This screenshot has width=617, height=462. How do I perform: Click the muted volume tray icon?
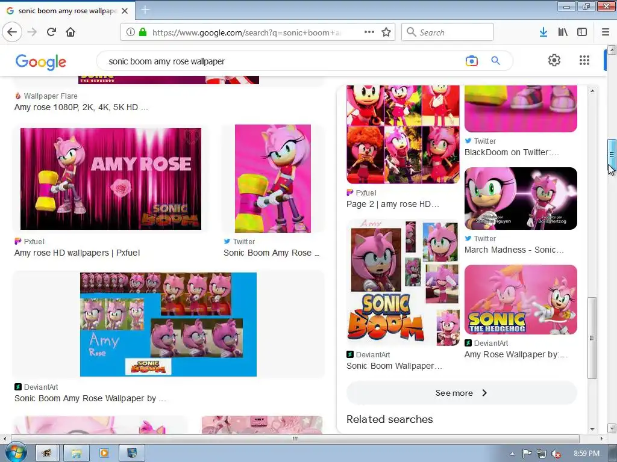(556, 454)
